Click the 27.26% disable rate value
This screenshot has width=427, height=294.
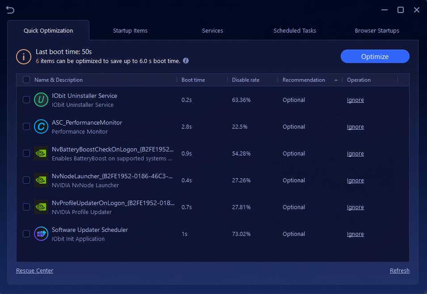click(x=241, y=180)
